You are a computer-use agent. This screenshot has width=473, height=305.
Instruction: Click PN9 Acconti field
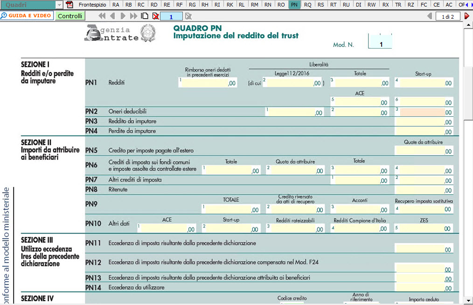point(360,209)
